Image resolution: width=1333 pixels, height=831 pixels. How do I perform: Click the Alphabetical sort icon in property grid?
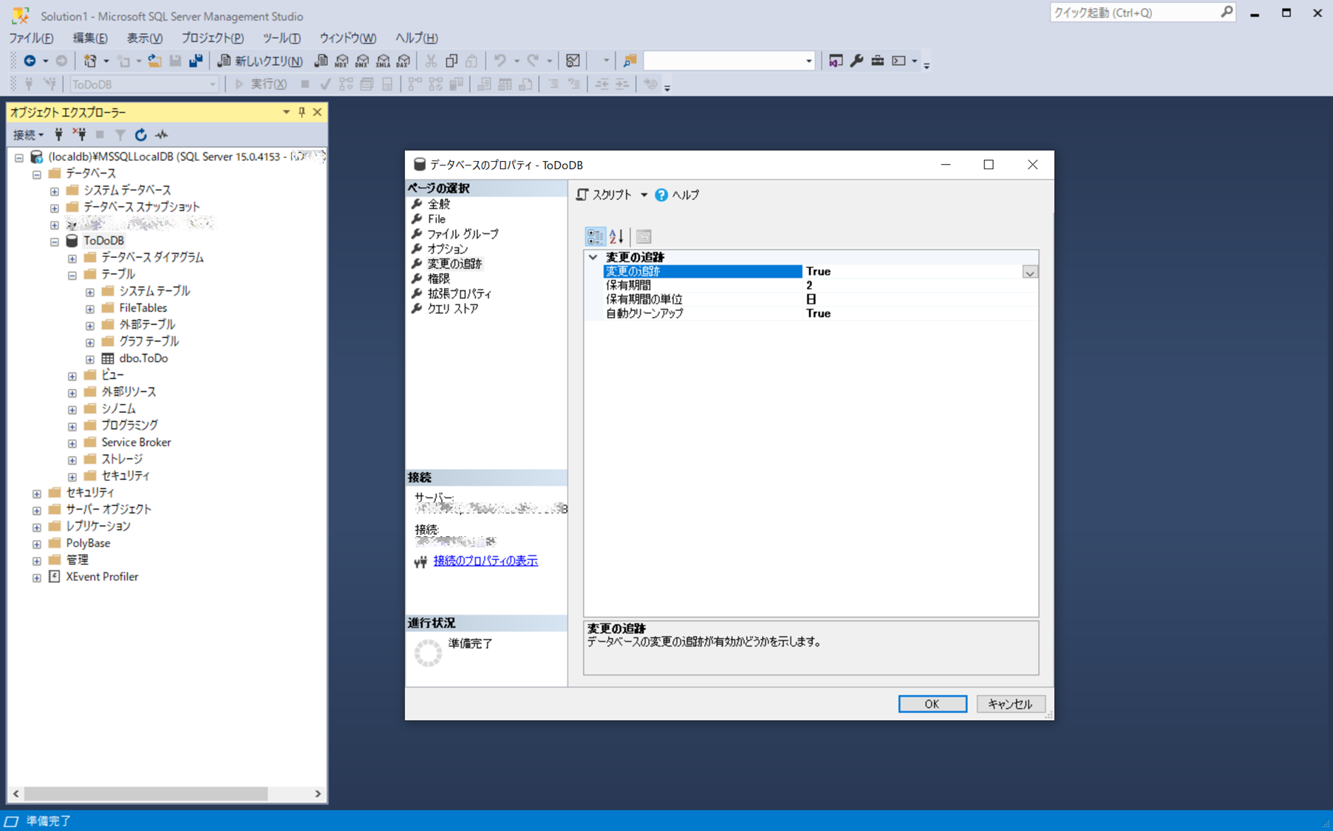[x=617, y=236]
